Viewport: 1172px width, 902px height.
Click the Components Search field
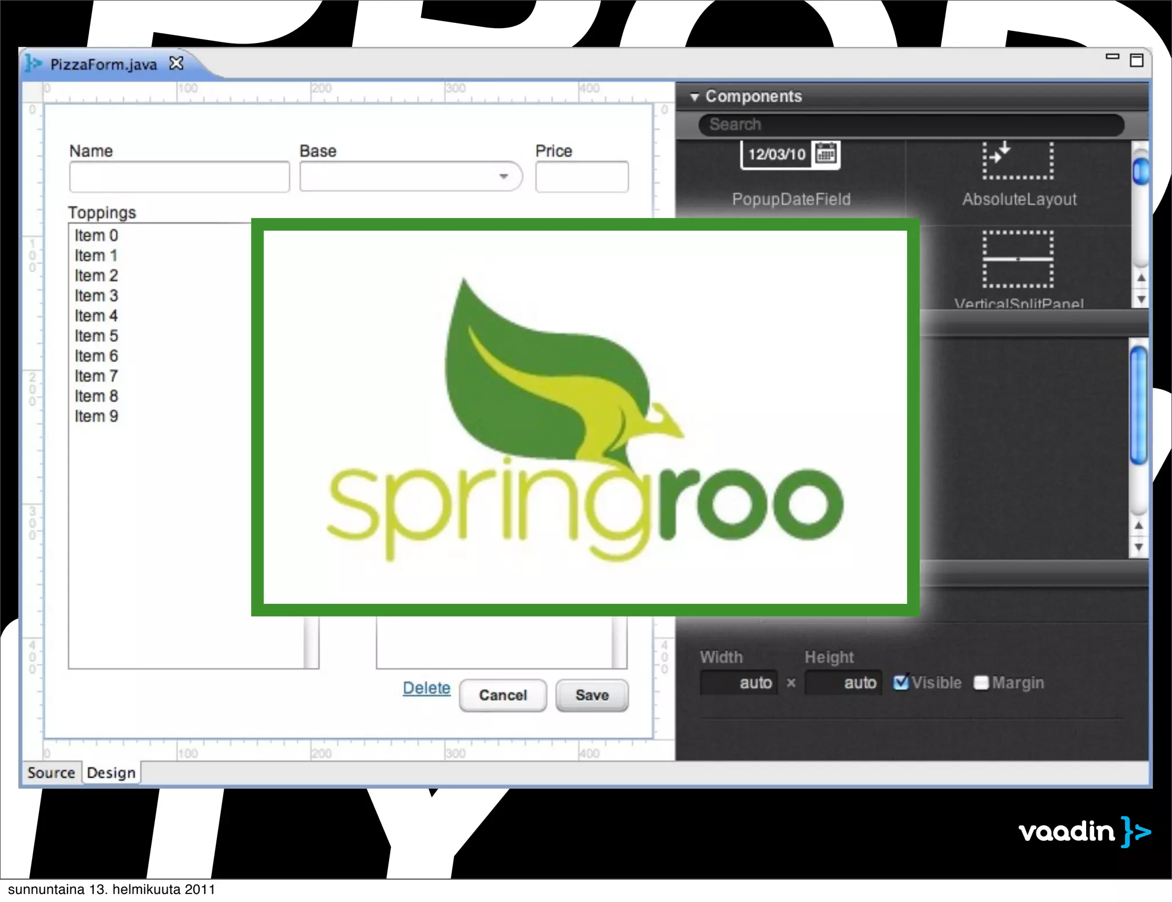click(x=911, y=125)
